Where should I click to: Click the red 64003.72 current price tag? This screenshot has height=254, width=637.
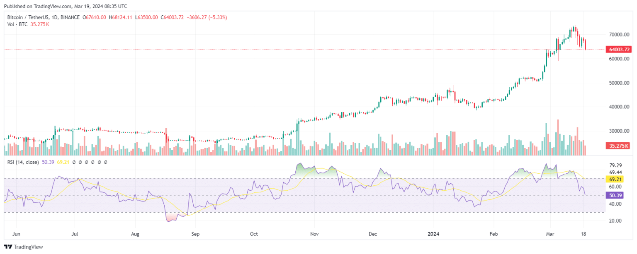click(x=619, y=50)
